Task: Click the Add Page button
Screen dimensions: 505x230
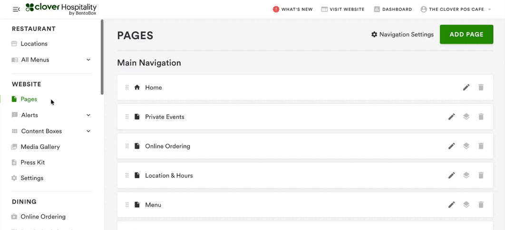Action: tap(466, 35)
